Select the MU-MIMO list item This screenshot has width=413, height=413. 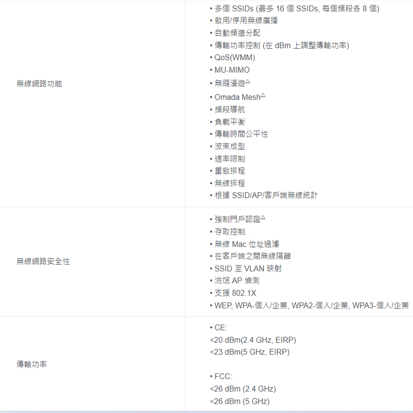[232, 70]
